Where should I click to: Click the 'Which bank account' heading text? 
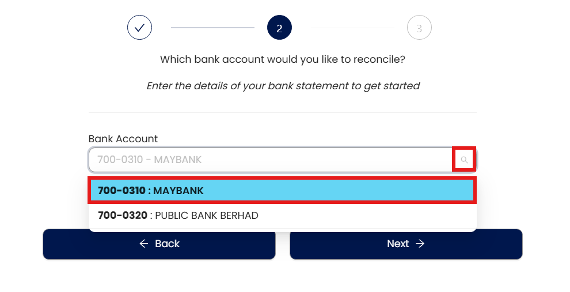point(283,59)
